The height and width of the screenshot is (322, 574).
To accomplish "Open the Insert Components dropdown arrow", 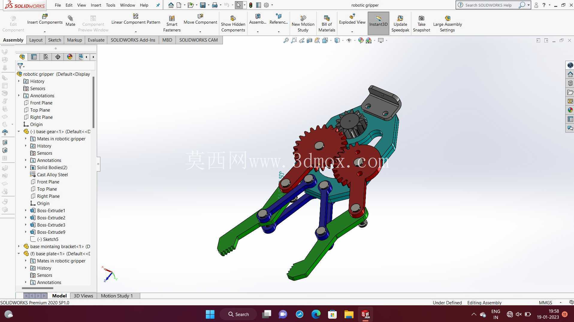I will click(45, 31).
